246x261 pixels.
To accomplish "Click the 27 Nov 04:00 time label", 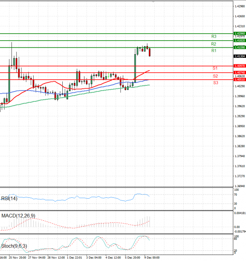I will point(37,258).
